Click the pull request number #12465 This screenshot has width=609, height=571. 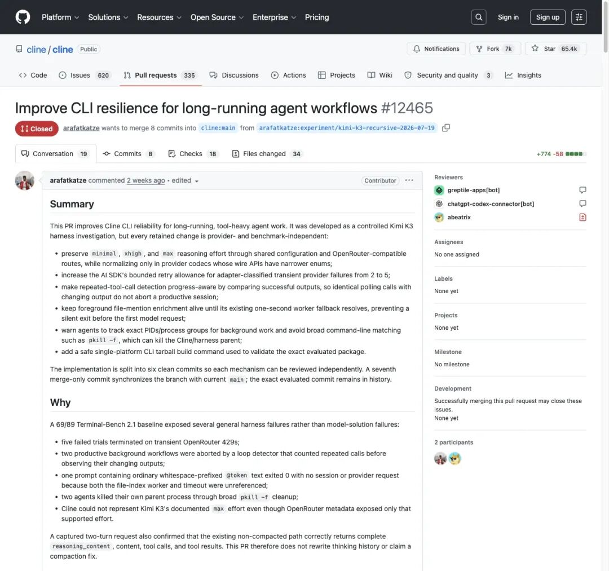(407, 108)
